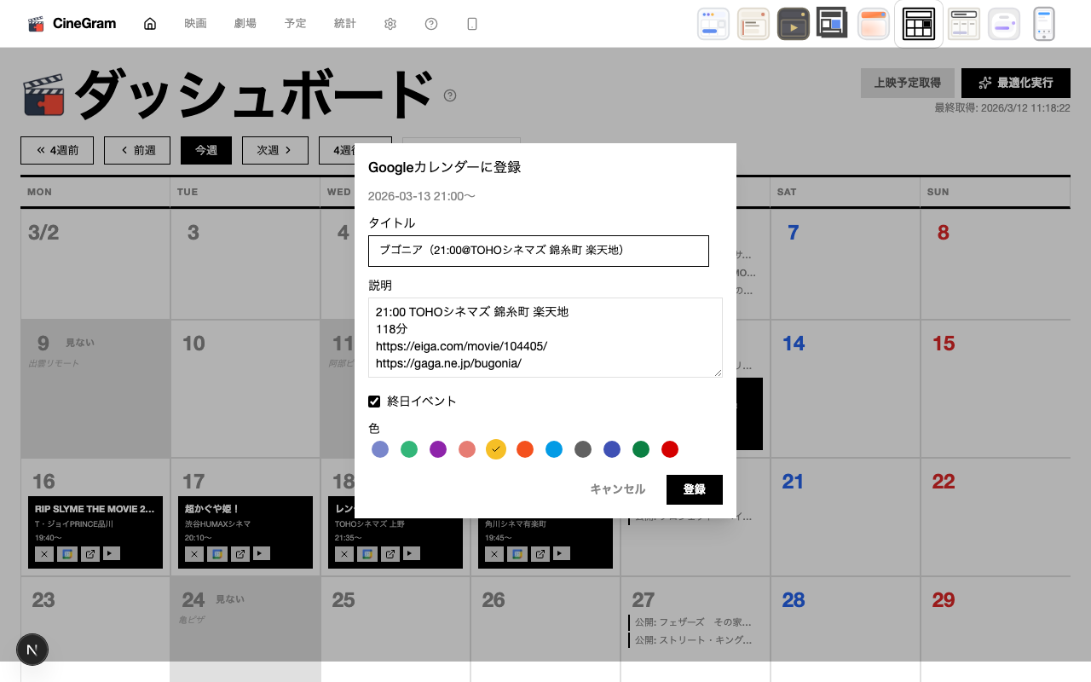Viewport: 1091px width, 682px height.
Task: Switch to the 統計 menu item
Action: [345, 23]
